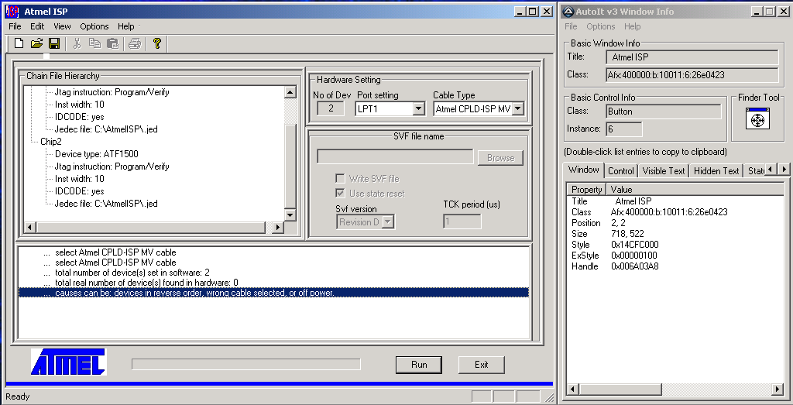Toggle the Use state reset checkbox
Screen dimensions: 793x405
tap(341, 193)
